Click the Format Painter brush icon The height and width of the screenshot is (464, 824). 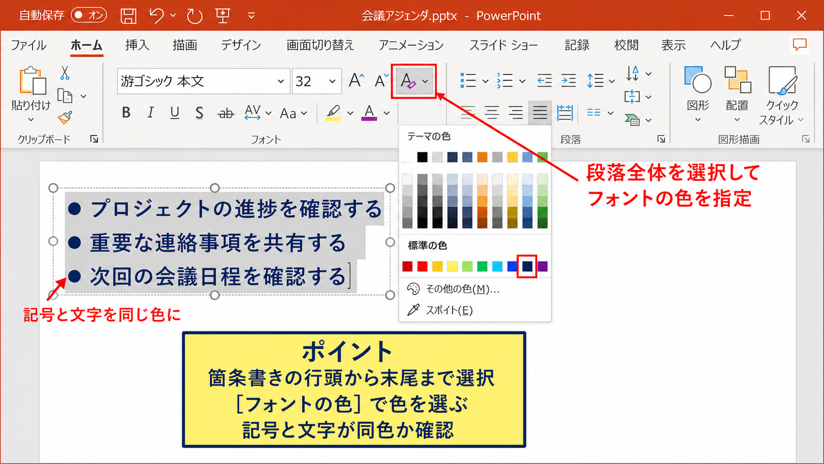65,117
